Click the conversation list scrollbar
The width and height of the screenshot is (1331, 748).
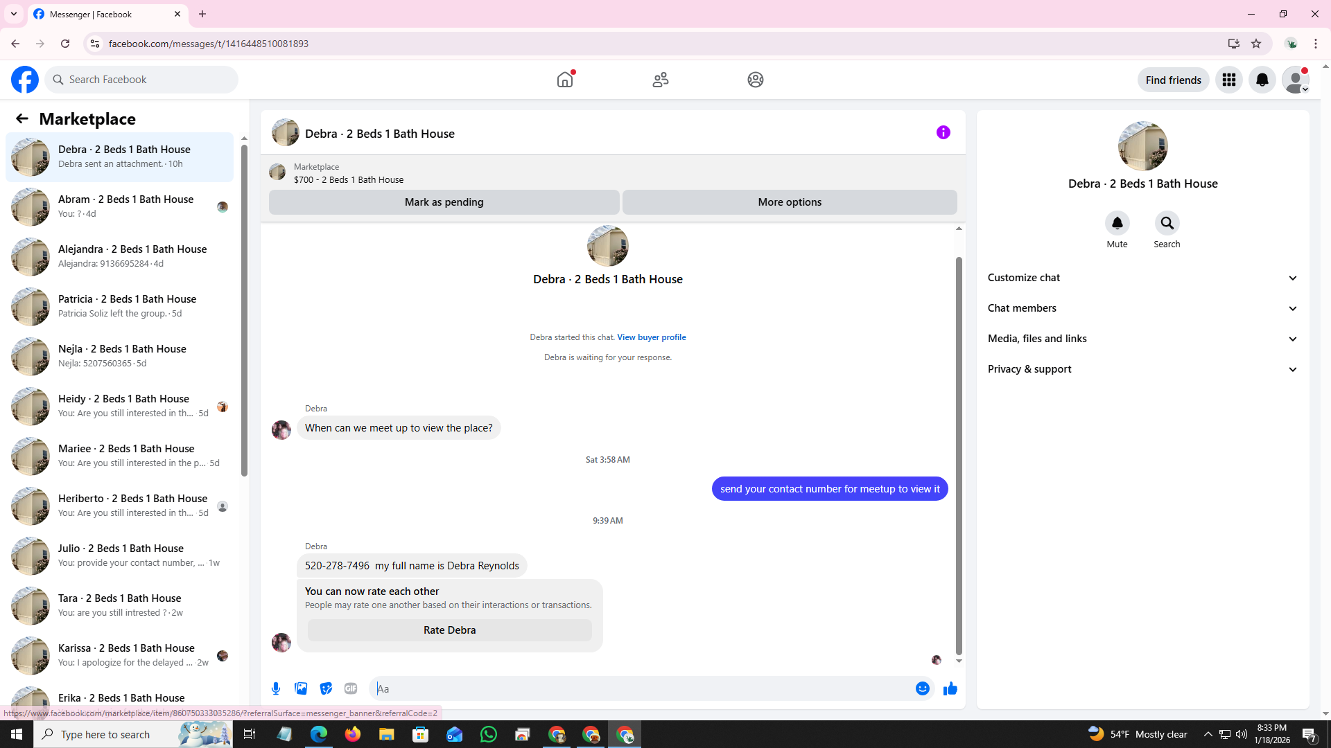[x=244, y=312]
